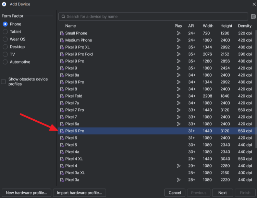Click Play Store icon in Pixel 7a row

pos(179,103)
